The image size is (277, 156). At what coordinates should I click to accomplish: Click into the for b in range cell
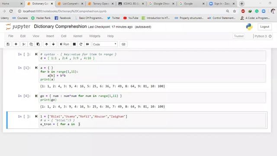(152, 74)
